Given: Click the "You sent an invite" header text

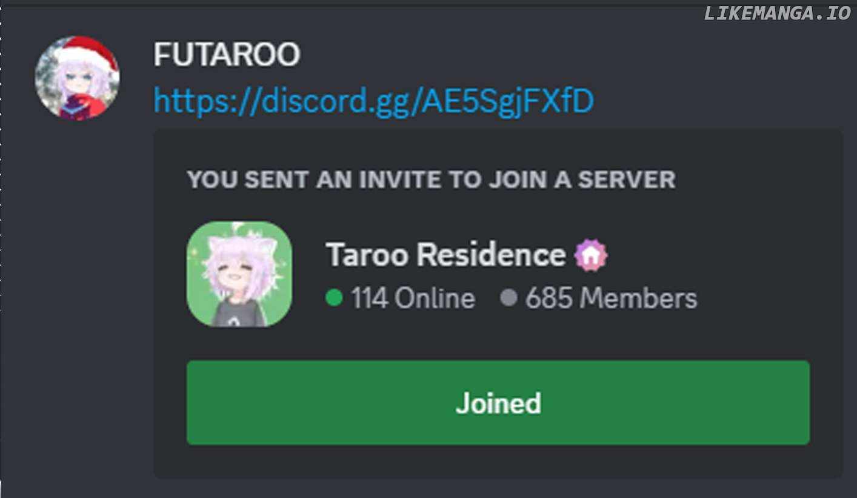Looking at the screenshot, I should pos(431,180).
